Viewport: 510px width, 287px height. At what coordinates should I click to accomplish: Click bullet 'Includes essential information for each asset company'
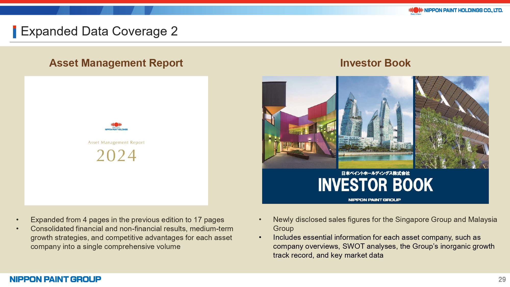pyautogui.click(x=384, y=246)
